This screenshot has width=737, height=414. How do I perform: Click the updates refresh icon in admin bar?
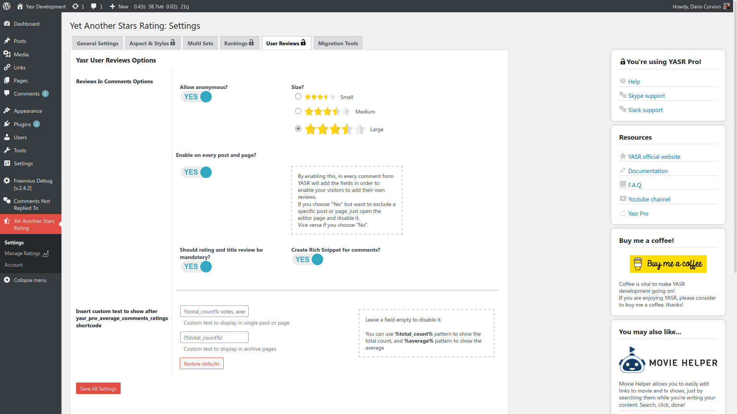click(x=75, y=6)
